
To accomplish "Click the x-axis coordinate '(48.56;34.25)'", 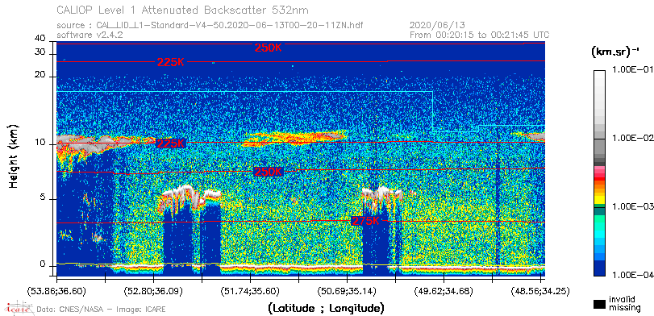I will [x=541, y=291].
